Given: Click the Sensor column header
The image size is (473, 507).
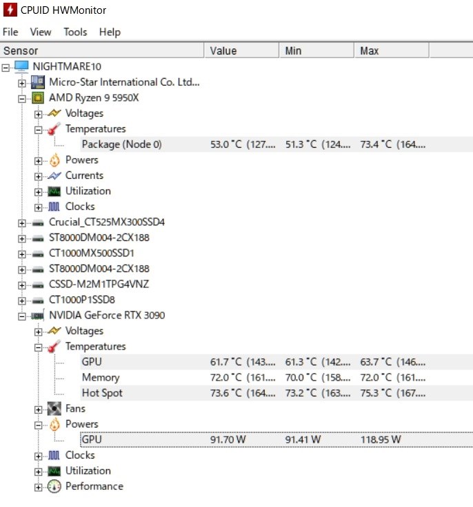Looking at the screenshot, I should 102,50.
